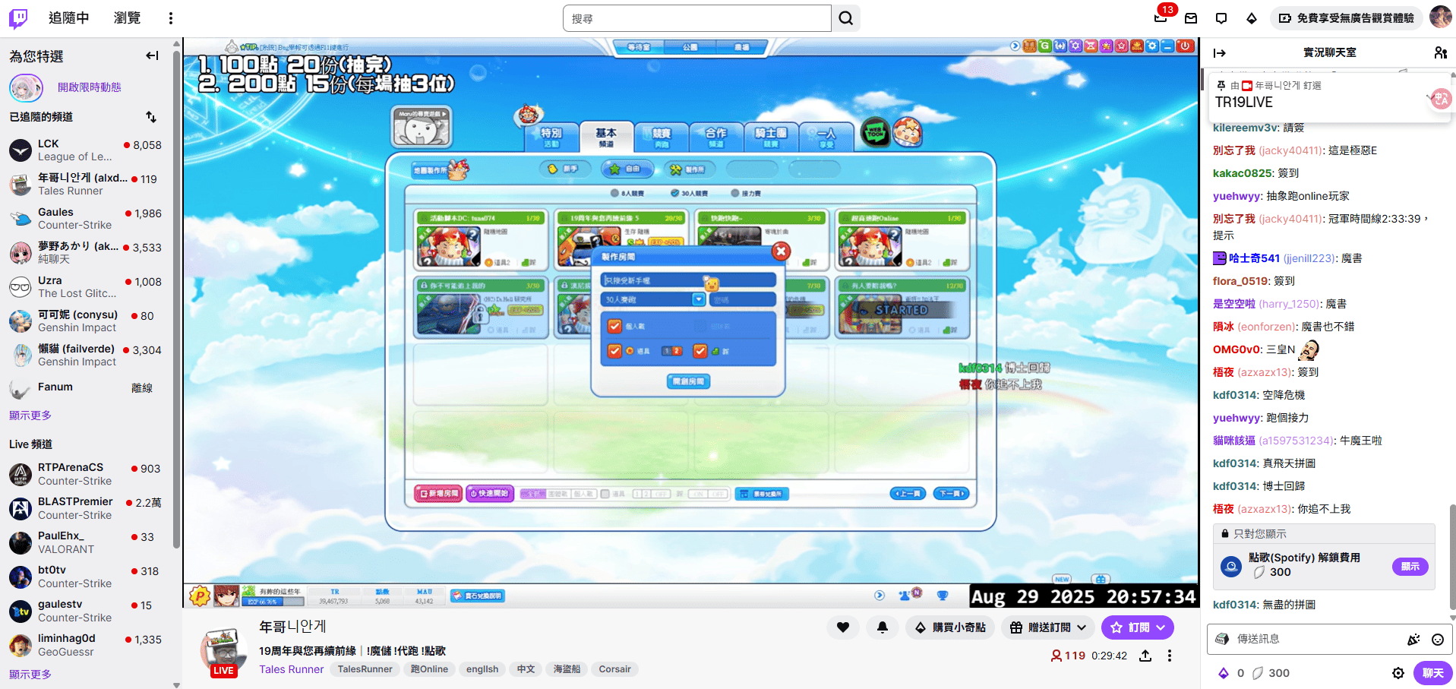Sort the followed channels list
This screenshot has height=689, width=1456.
[x=151, y=117]
